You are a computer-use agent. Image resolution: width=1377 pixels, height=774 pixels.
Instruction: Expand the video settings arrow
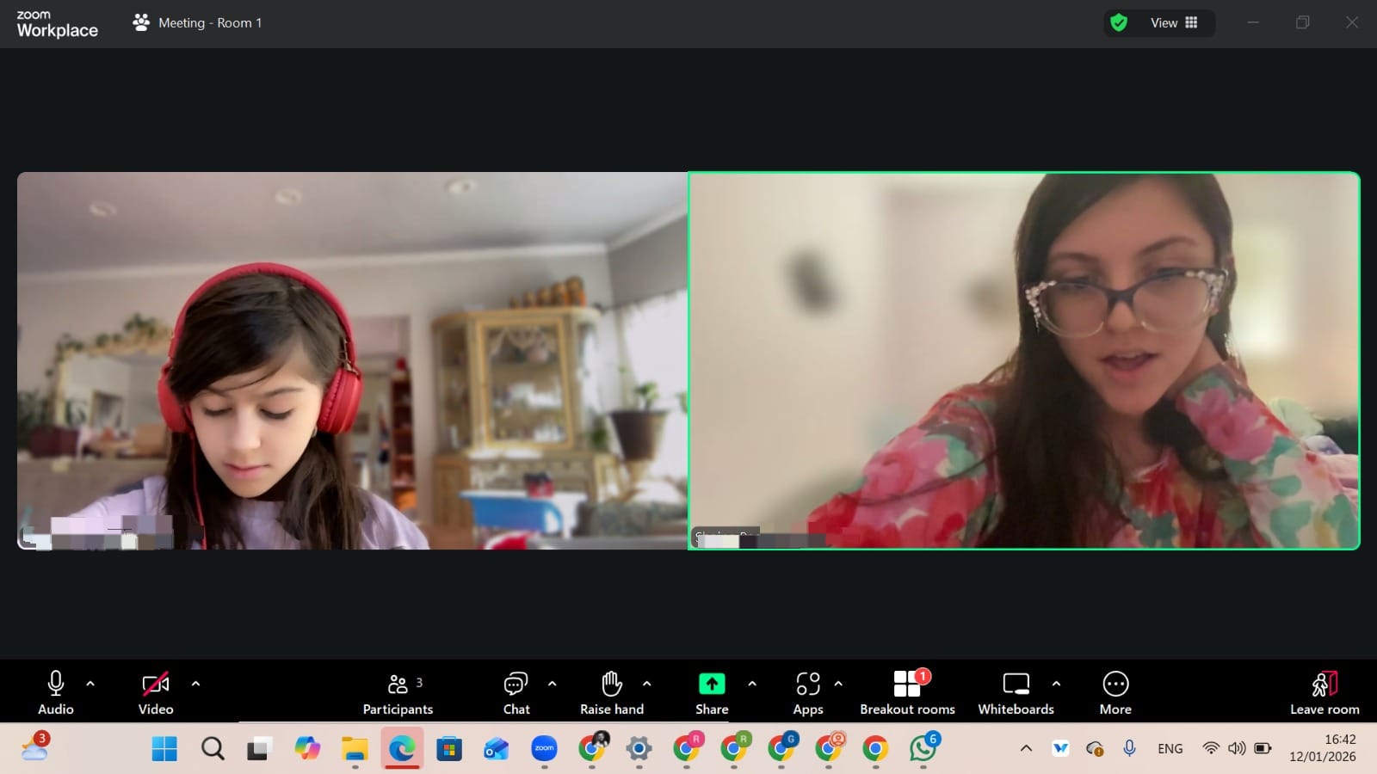click(195, 684)
